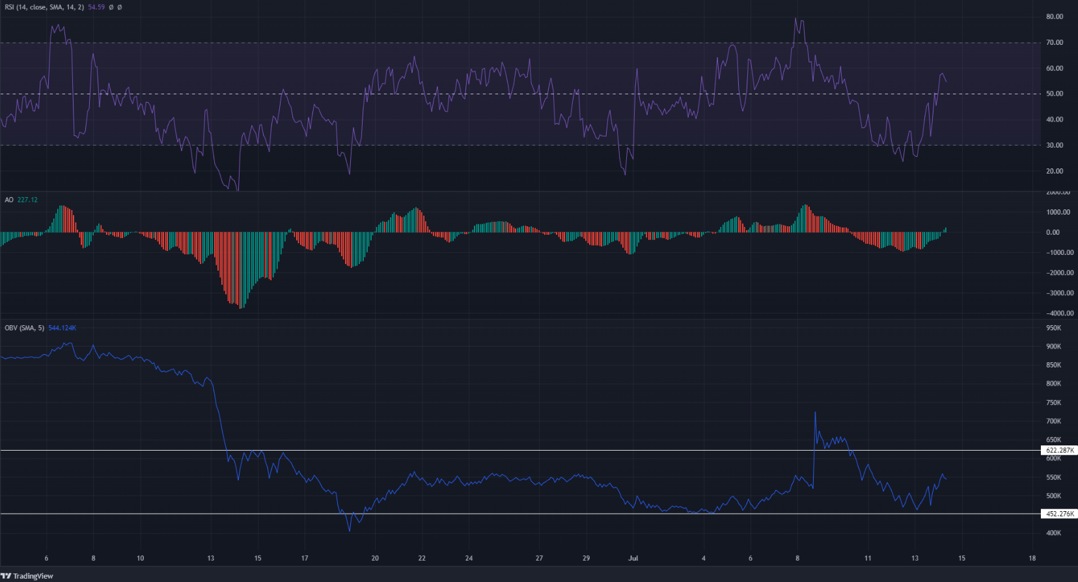The image size is (1078, 582).
Task: Click 550K on the OBV scale
Action: [1053, 477]
